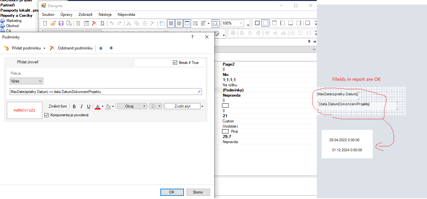427x199 pixels.
Task: Toggle italic formatting in Podmínky dialog
Action: tap(81, 106)
